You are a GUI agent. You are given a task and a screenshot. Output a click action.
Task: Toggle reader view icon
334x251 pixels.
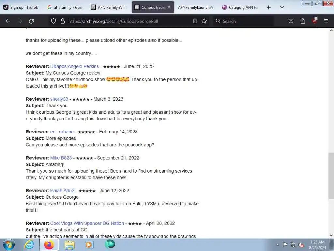(195, 21)
